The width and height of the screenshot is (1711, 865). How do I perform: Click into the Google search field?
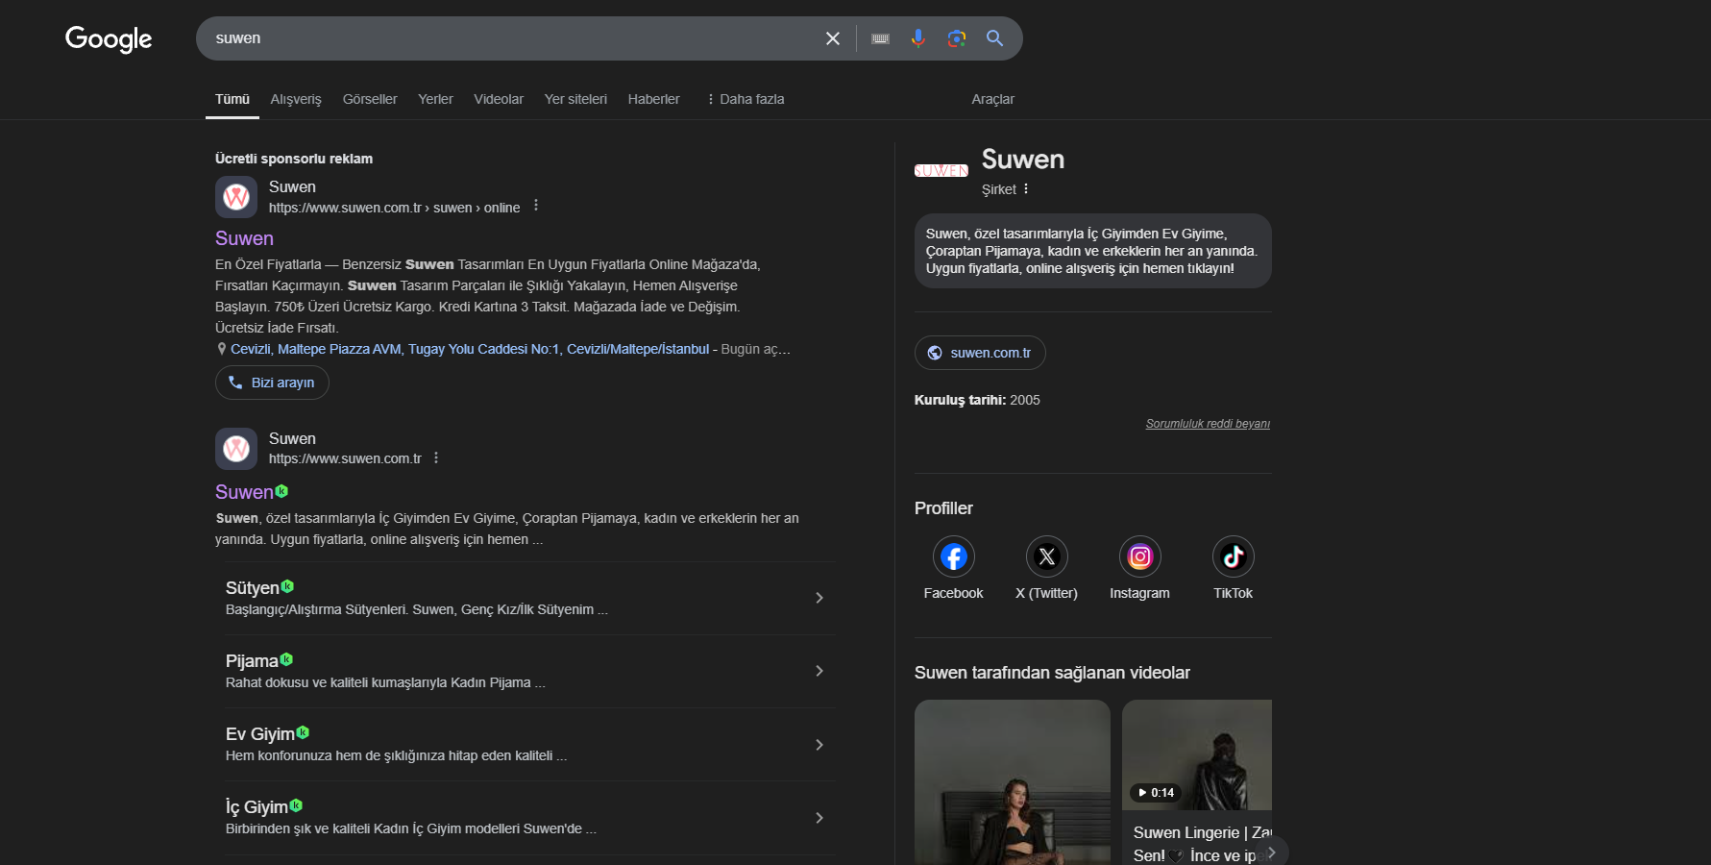[x=509, y=38]
